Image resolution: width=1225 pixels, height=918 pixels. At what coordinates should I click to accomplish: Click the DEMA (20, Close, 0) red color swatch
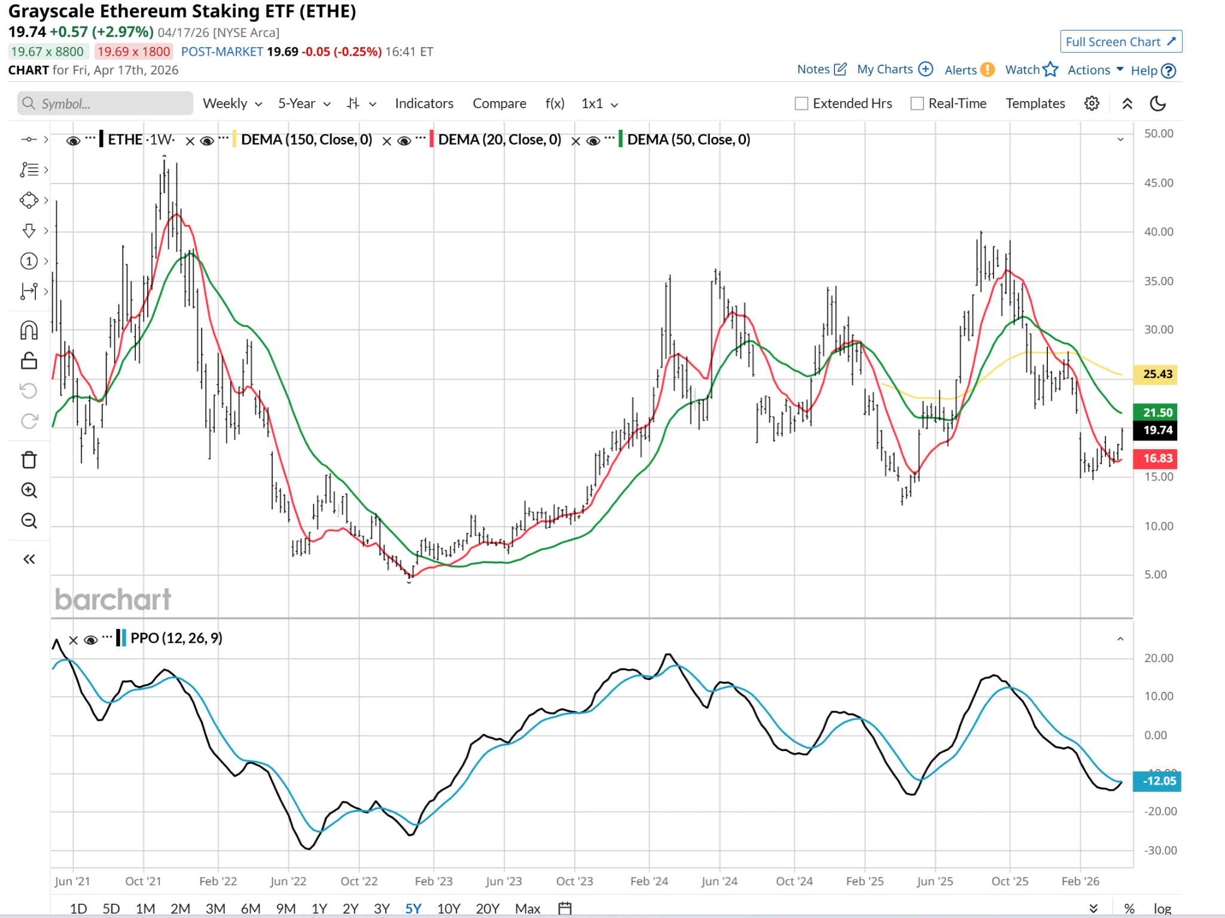point(431,139)
